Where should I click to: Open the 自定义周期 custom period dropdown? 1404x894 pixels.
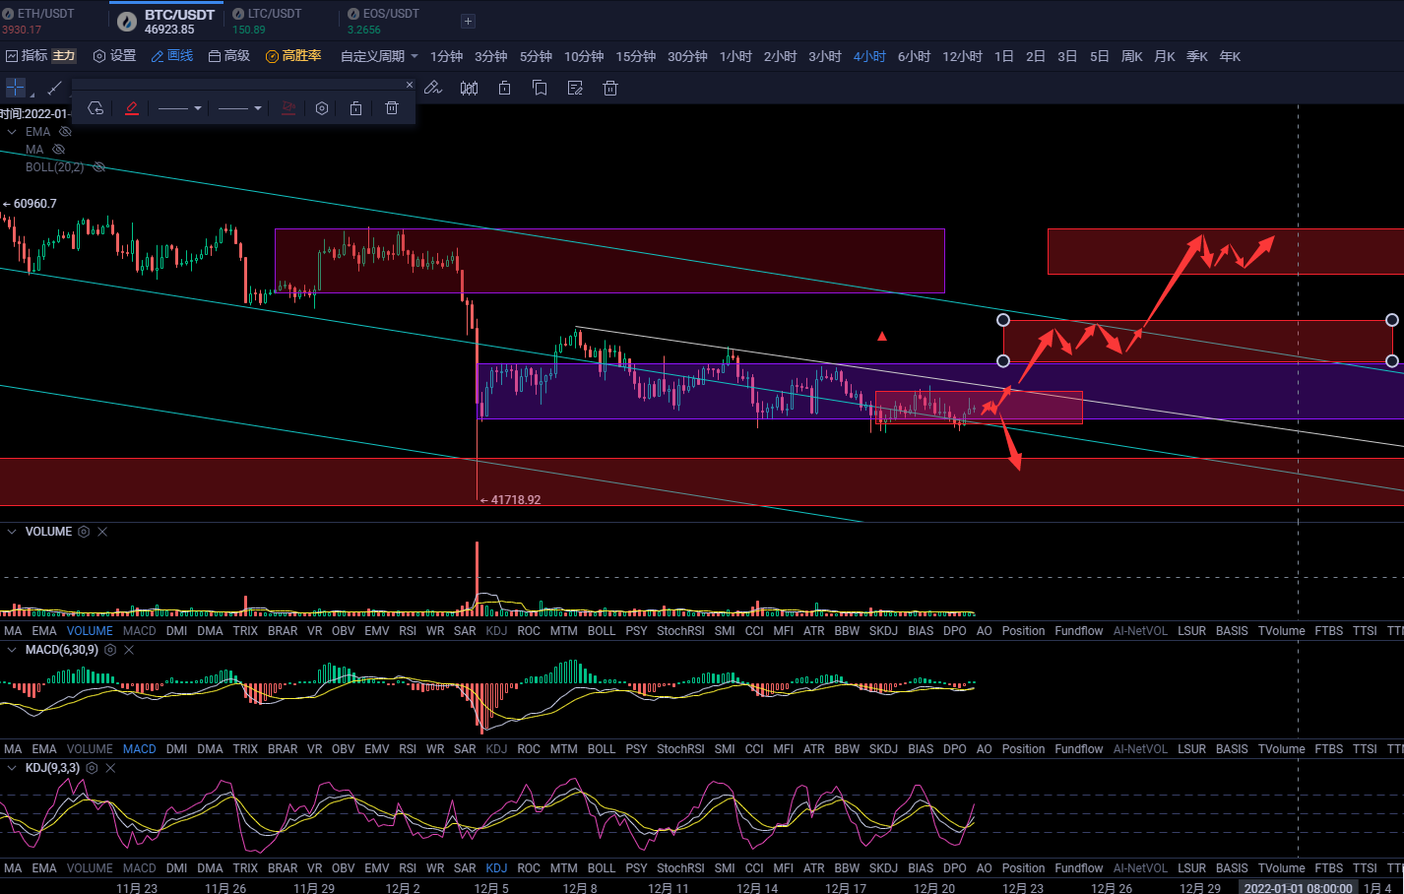pyautogui.click(x=379, y=56)
